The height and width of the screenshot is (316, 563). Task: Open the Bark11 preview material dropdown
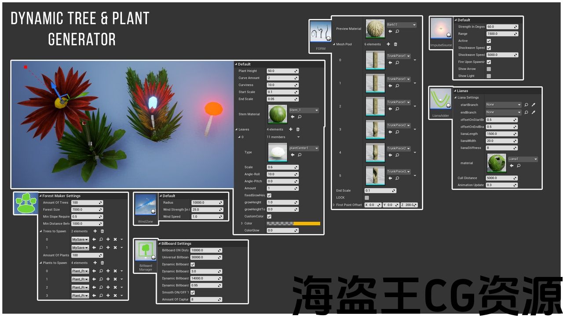[x=414, y=25]
